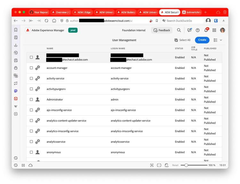Image resolution: width=240 pixels, height=184 pixels.
Task: Open the Mastodon web panel
Action: 16,91
